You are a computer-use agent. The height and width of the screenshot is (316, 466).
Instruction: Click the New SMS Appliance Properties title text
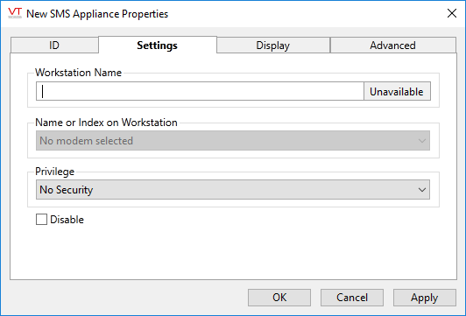click(97, 14)
